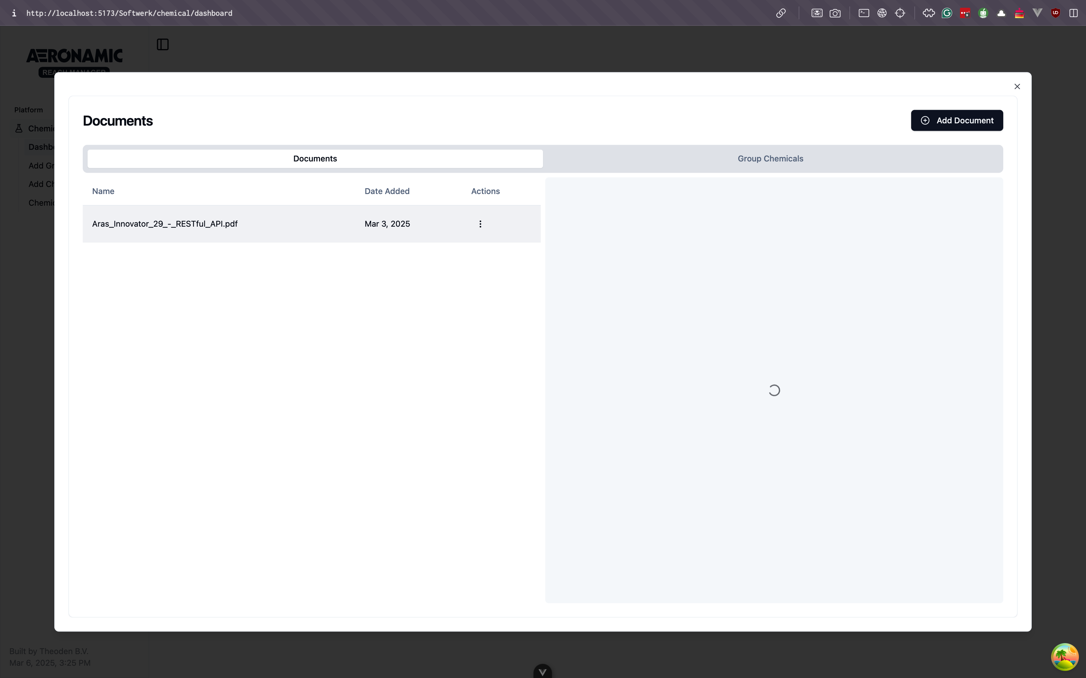Image resolution: width=1086 pixels, height=678 pixels.
Task: Open the Grammarly extension icon
Action: pos(947,13)
